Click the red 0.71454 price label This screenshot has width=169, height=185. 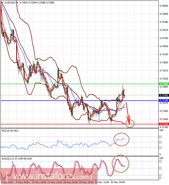click(164, 124)
